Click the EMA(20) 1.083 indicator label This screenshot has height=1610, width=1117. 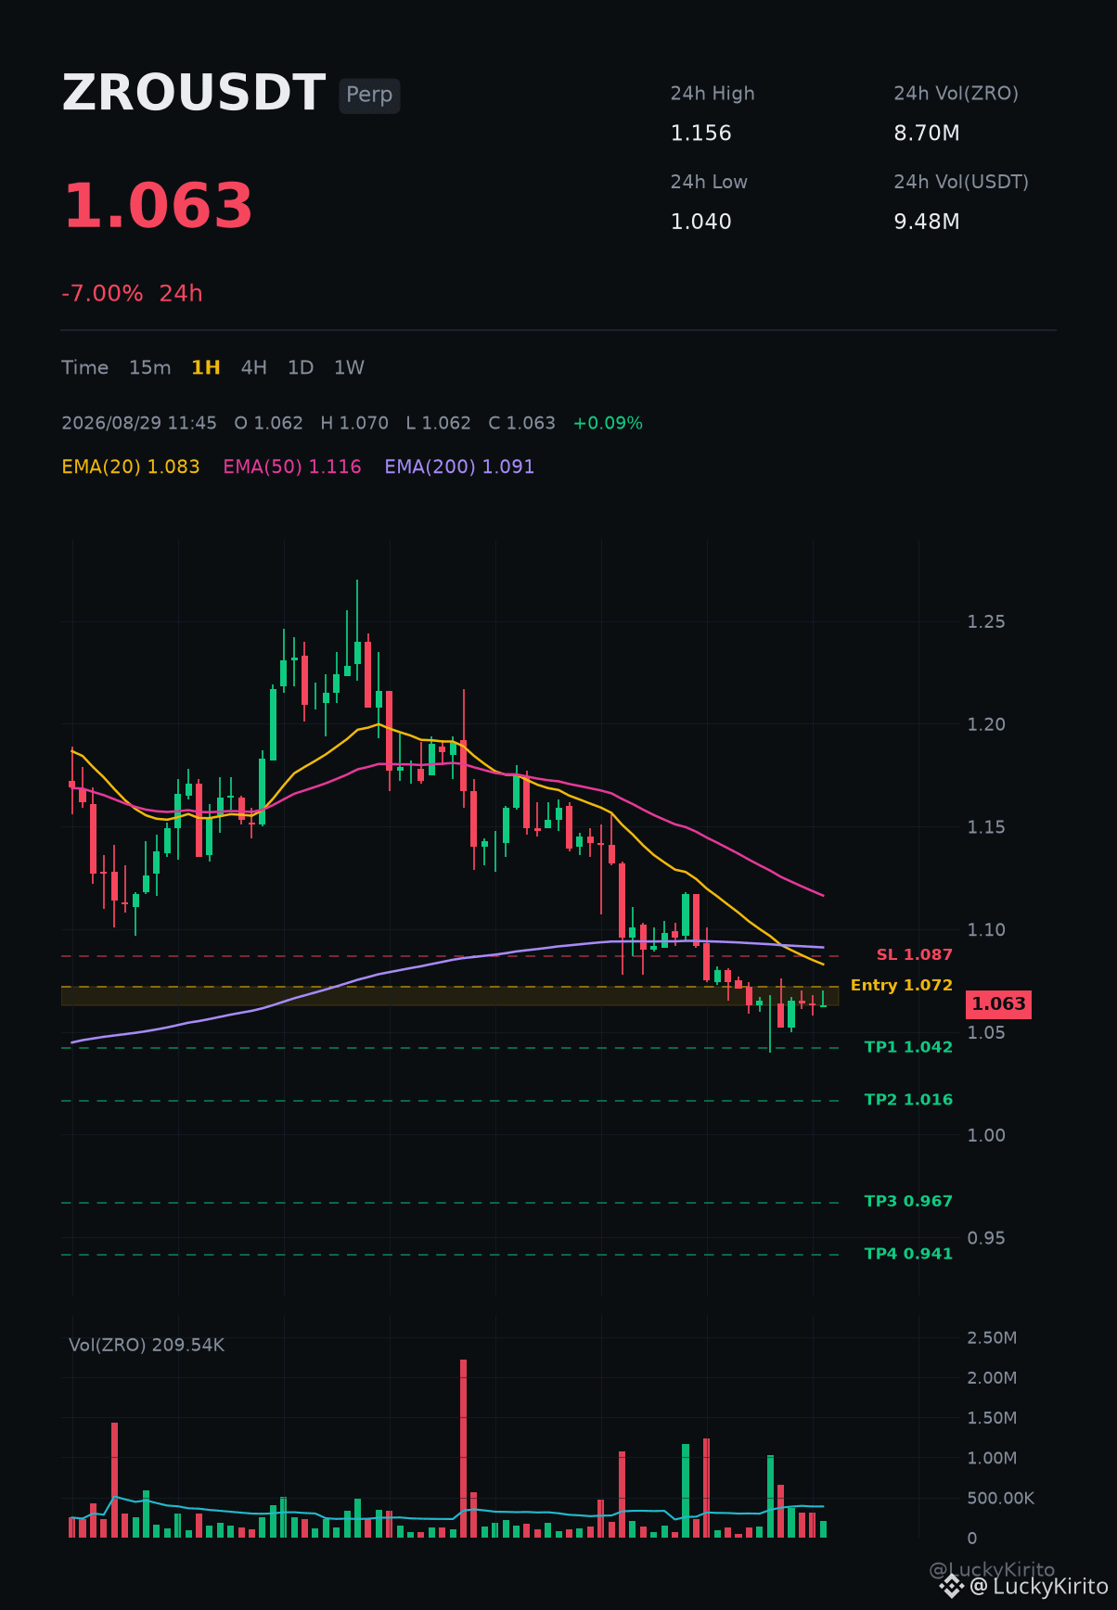tap(131, 467)
